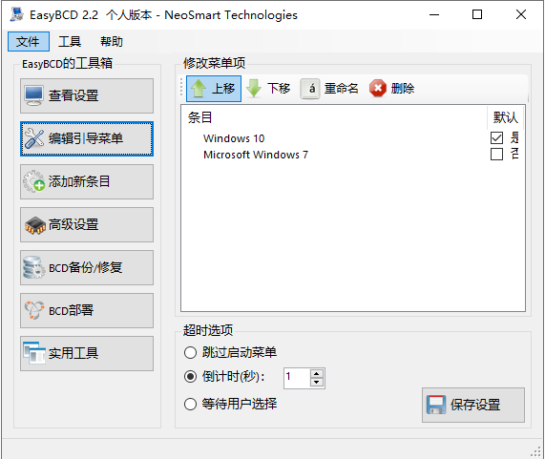Viewport: 545px width, 459px height.
Task: Click the EasyBCD title bar app icon
Action: coord(16,14)
